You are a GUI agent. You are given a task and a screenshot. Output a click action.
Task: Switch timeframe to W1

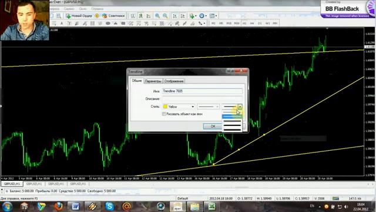(267, 24)
